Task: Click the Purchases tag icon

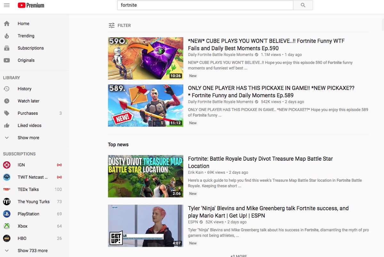Action: 6,113
